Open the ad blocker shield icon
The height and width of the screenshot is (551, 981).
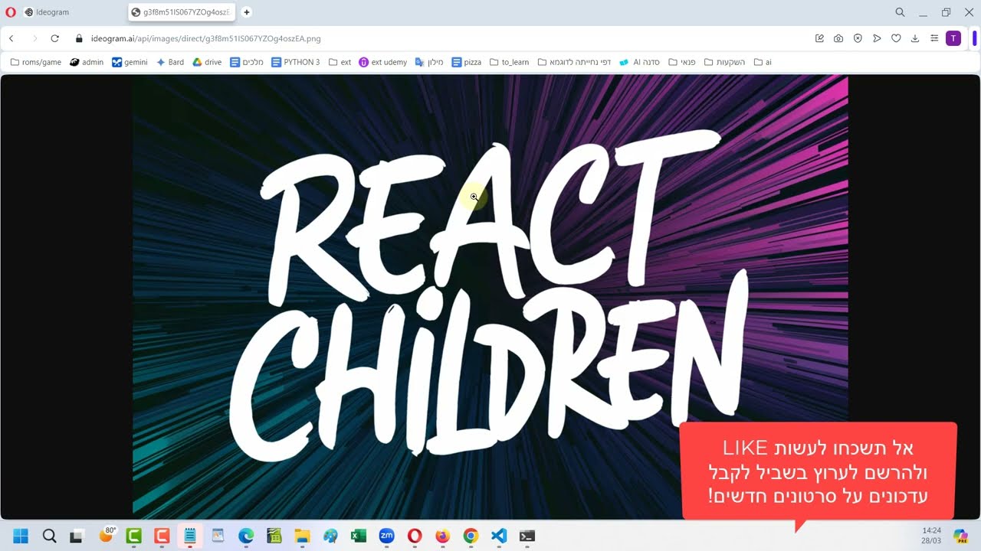point(858,38)
